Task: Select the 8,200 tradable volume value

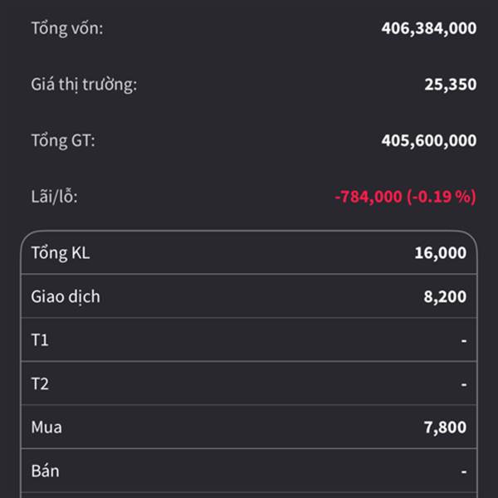Action: tap(445, 296)
